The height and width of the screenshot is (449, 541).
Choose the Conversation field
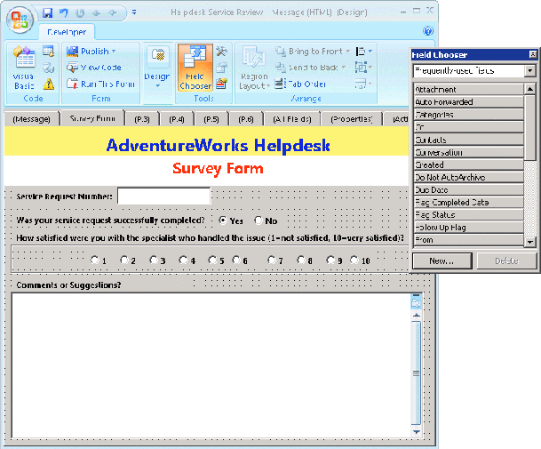point(468,152)
